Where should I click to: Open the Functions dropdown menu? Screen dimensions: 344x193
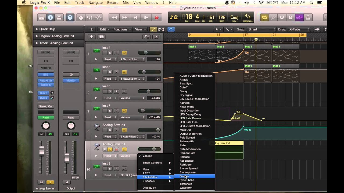click(122, 29)
